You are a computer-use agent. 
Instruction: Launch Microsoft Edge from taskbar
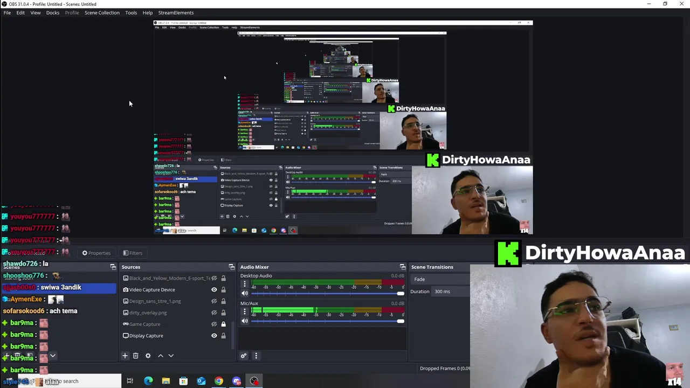pos(148,381)
